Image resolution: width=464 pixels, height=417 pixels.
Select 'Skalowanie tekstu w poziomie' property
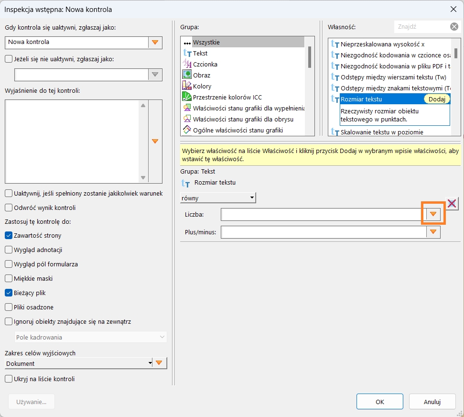[382, 132]
